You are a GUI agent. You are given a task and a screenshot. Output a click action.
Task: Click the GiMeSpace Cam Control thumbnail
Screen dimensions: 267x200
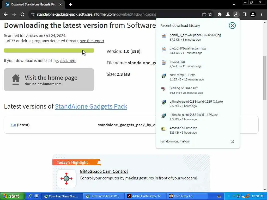click(66, 179)
